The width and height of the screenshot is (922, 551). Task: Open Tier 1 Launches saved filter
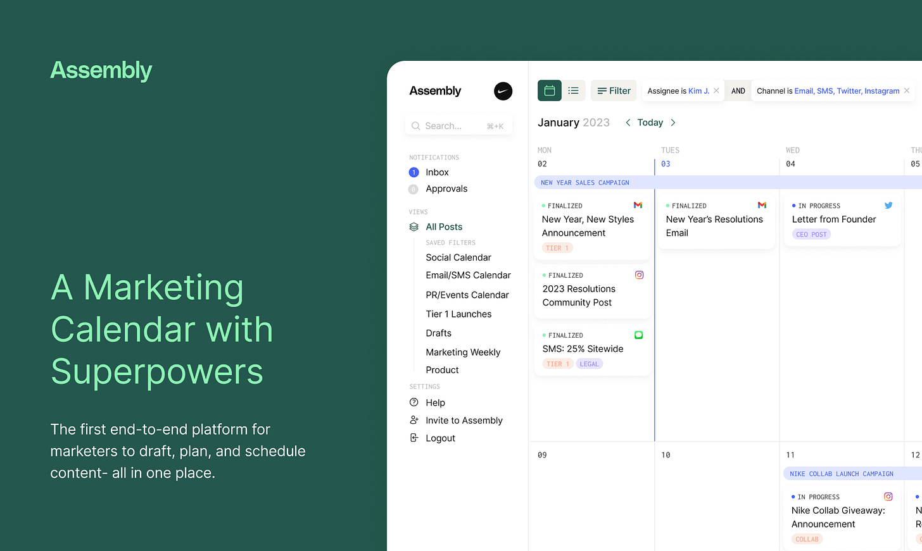458,314
